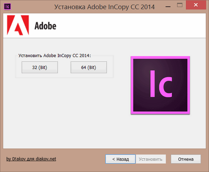The width and height of the screenshot is (209, 172).
Task: Choose the 32 (Bit) install option
Action: (40, 67)
